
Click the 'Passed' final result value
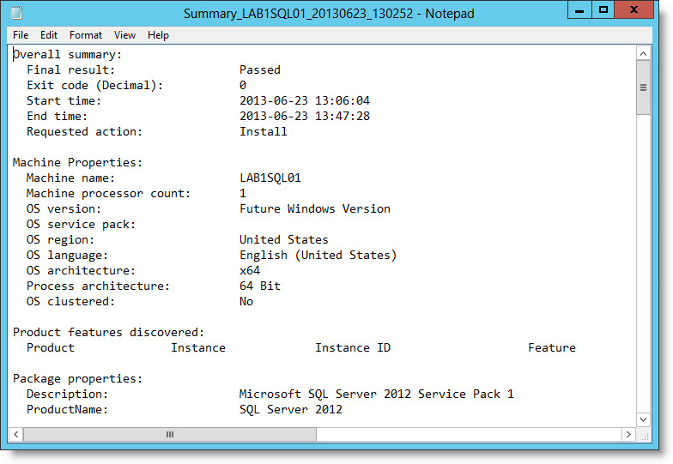pyautogui.click(x=259, y=70)
